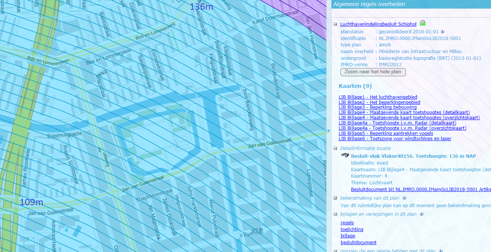Viewport: 491px width, 252px height.
Task: Click naam overheid Ministerie van Infrastructuur en Milieu
Action: click(x=420, y=52)
